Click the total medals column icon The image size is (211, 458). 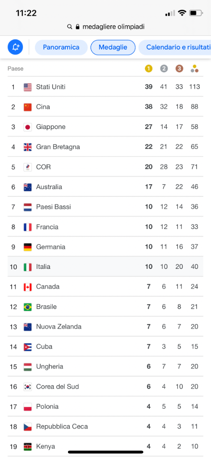[194, 69]
